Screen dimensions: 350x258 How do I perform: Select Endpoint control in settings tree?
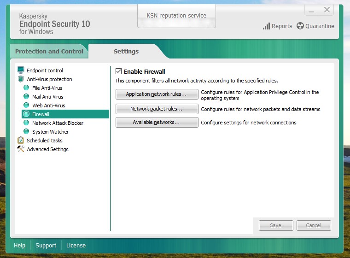pos(45,70)
